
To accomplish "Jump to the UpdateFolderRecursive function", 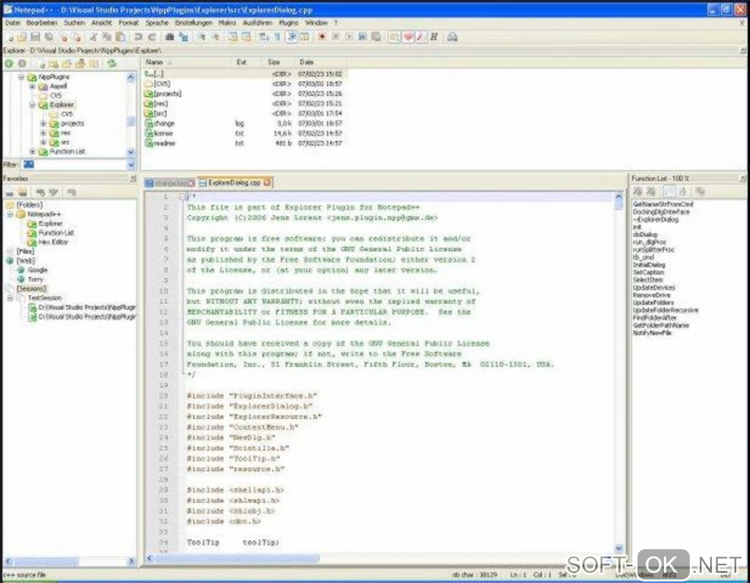I will click(665, 311).
